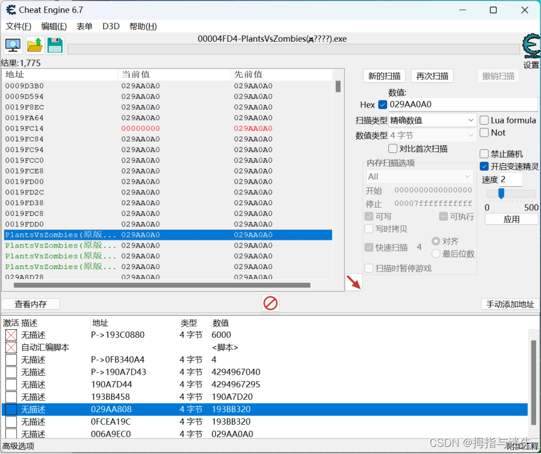Click the 设置 settings label
Image resolution: width=541 pixels, height=454 pixels.
click(x=531, y=65)
